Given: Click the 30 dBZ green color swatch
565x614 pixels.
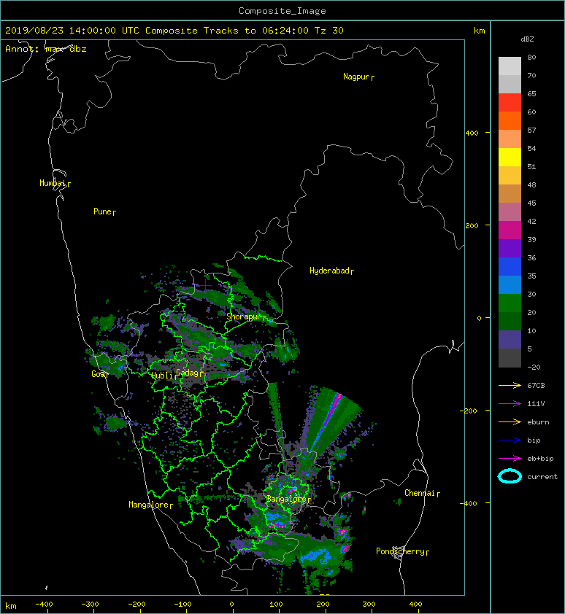Looking at the screenshot, I should (510, 303).
